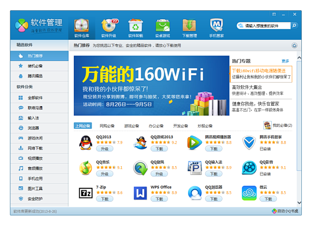Click the 腾讯视频播放器 play icon

[x=194, y=143]
